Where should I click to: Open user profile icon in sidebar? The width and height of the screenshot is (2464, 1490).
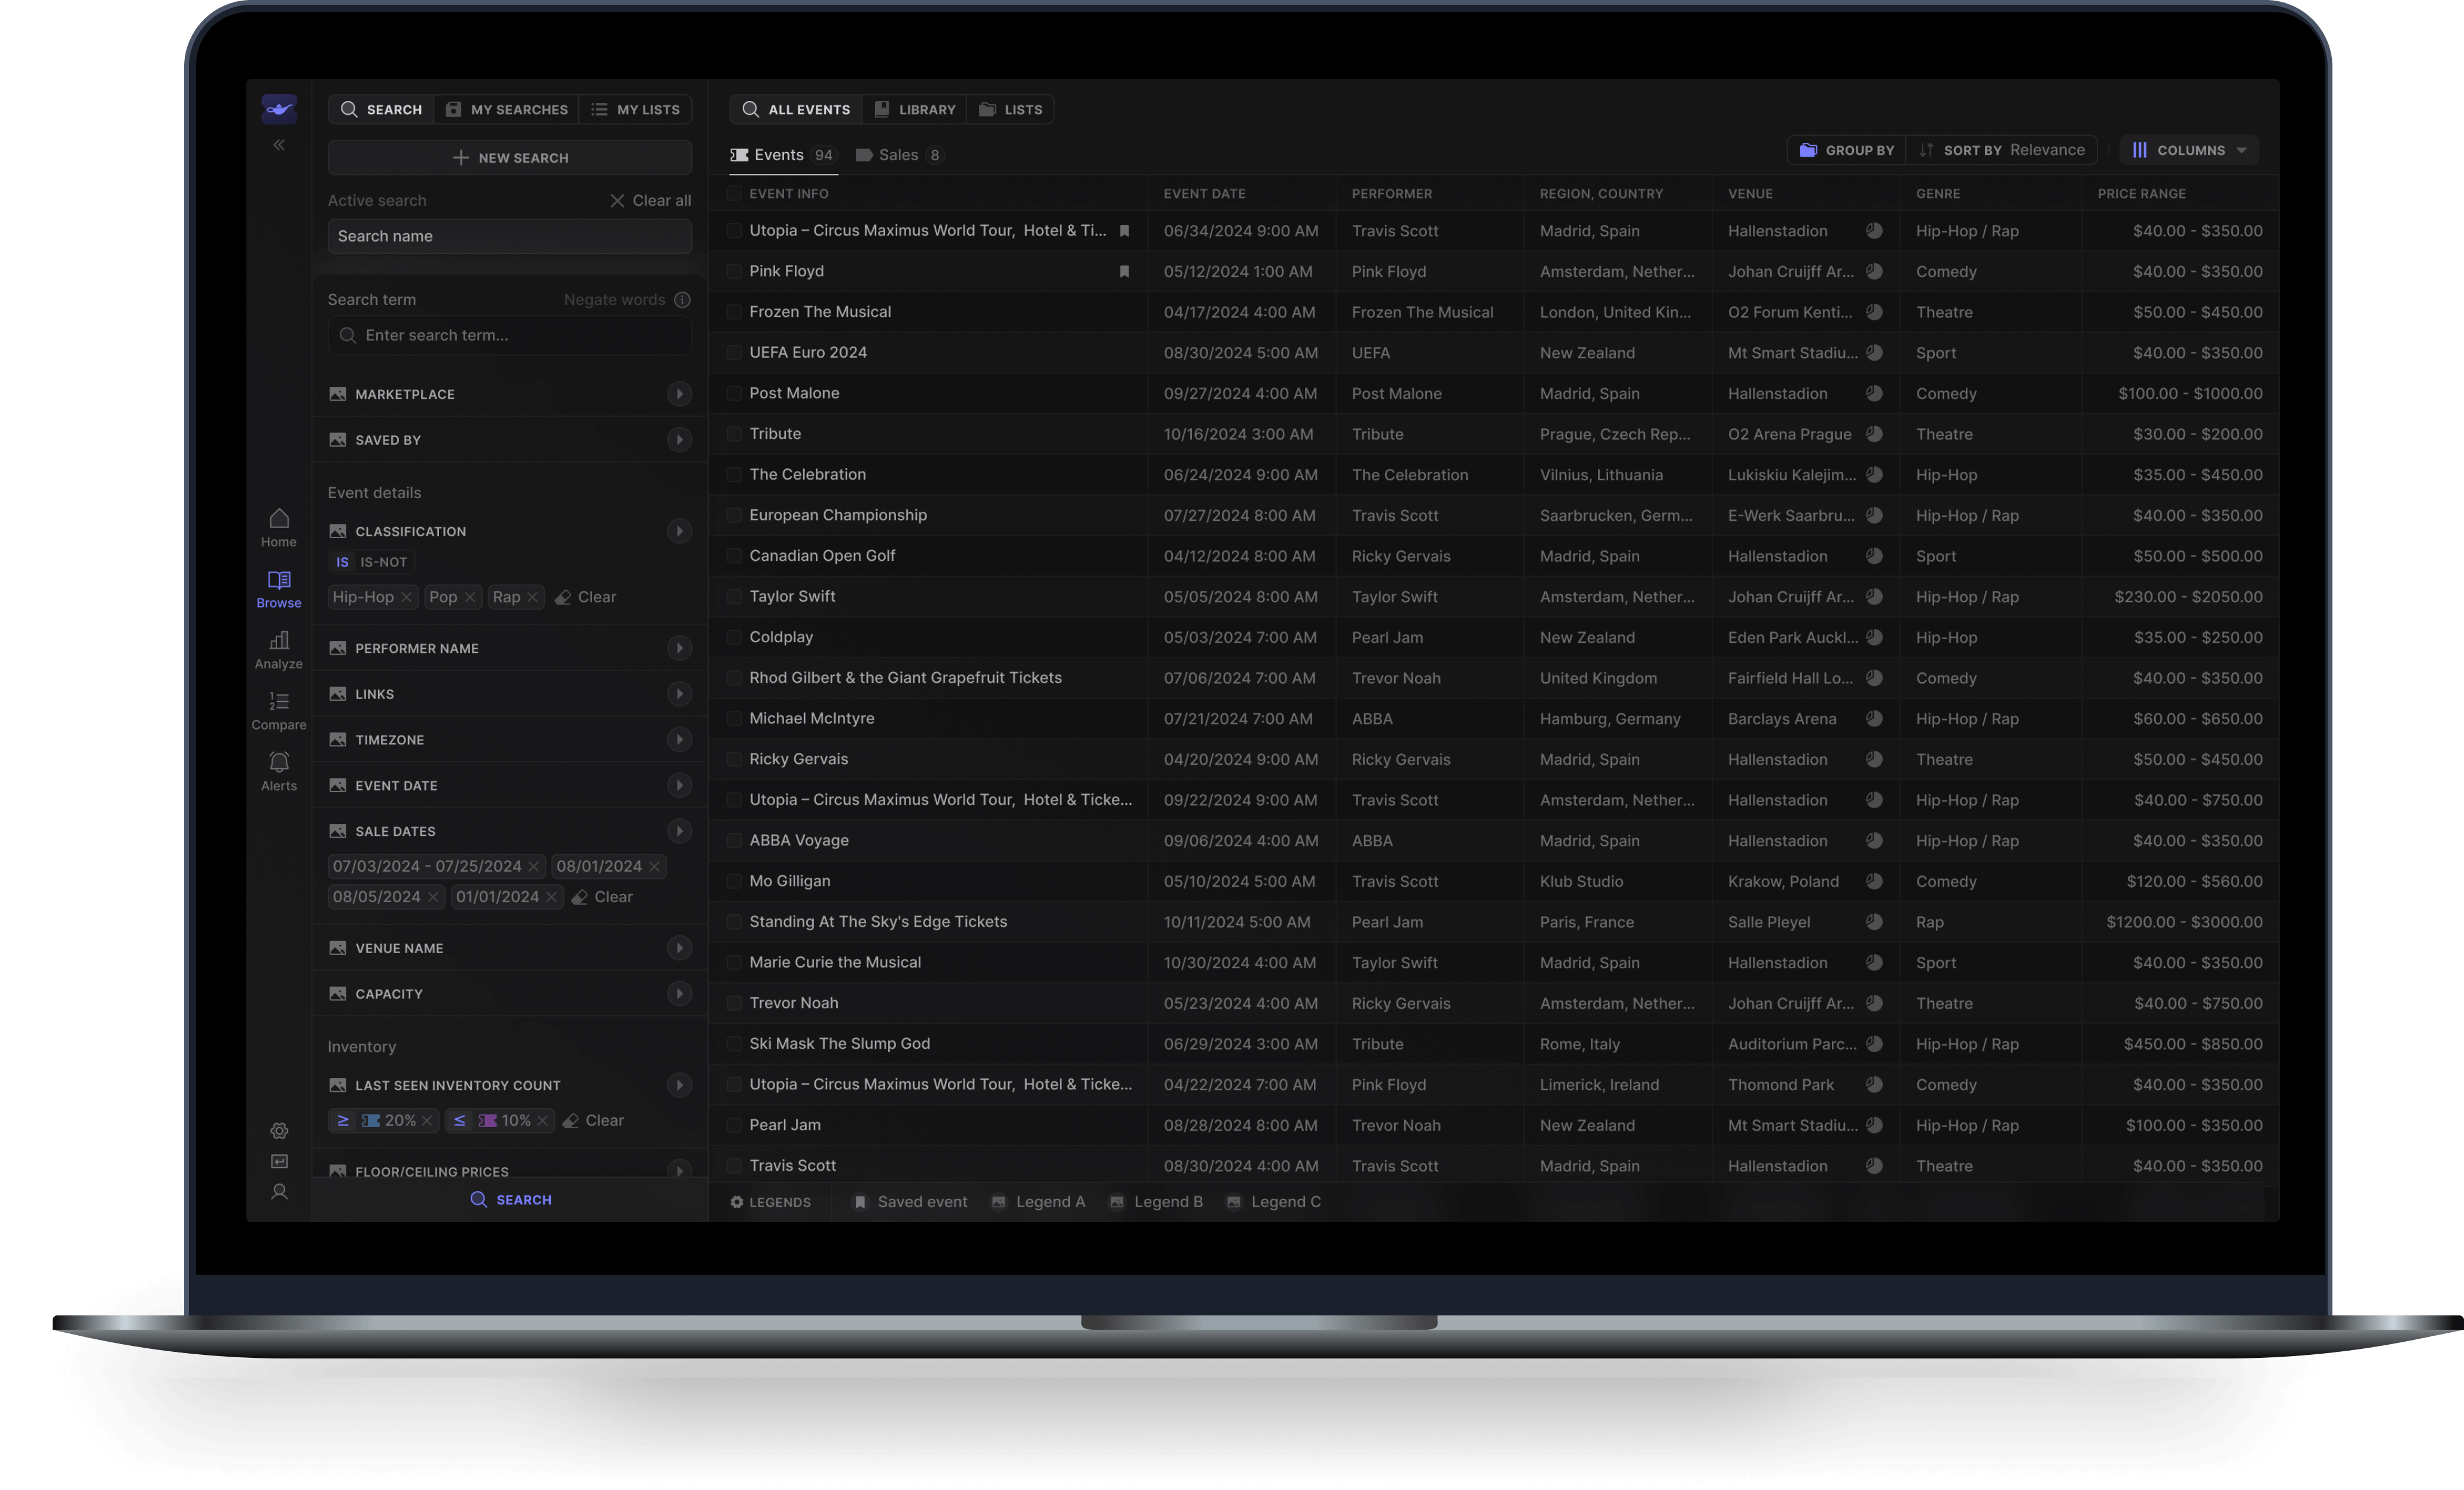[x=279, y=1192]
